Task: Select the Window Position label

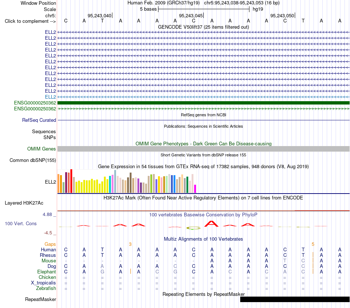Action: (x=38, y=3)
